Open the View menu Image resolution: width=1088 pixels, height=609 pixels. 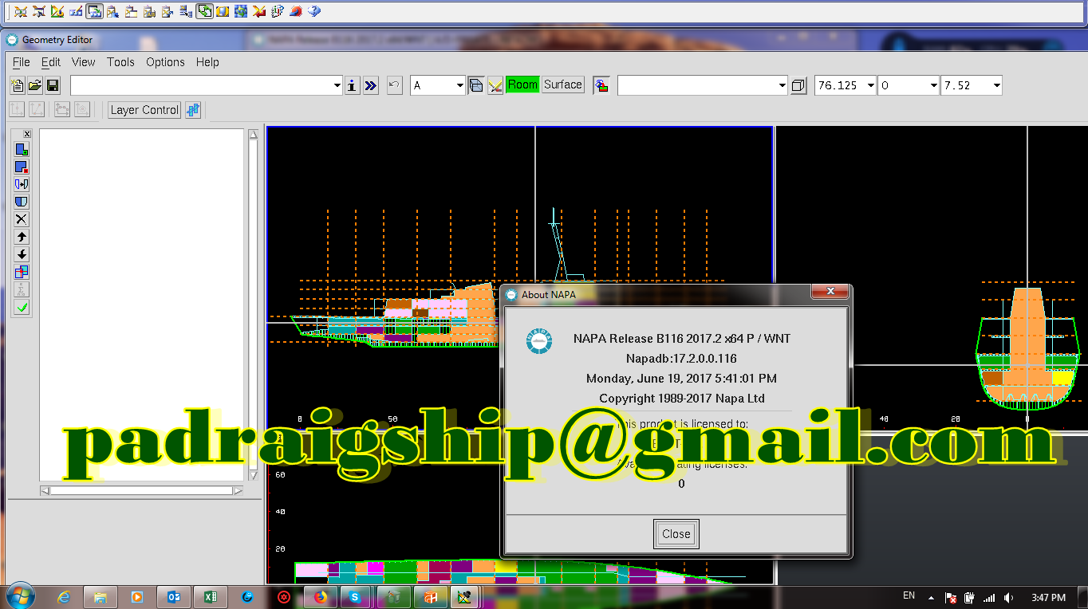point(83,62)
